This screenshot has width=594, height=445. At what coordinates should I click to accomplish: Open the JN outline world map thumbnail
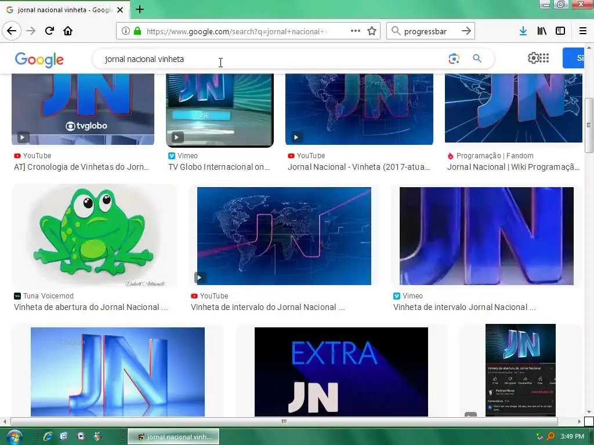pos(284,236)
